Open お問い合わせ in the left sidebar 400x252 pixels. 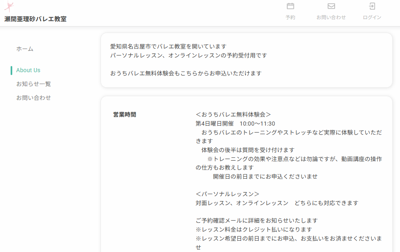pyautogui.click(x=34, y=98)
